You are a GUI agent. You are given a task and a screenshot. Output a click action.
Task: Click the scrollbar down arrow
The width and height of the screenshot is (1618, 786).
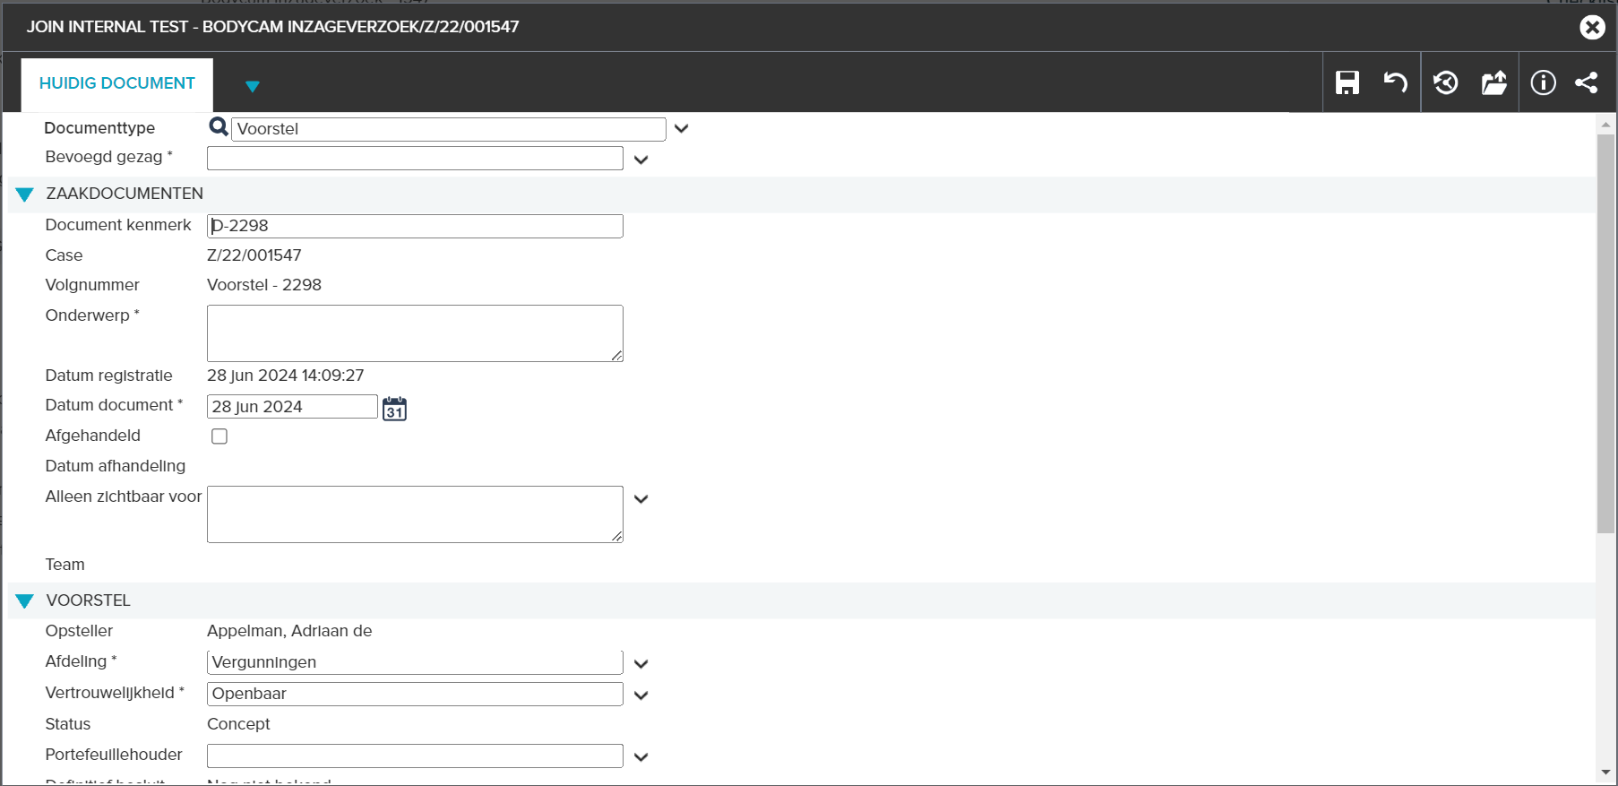[x=1605, y=773]
